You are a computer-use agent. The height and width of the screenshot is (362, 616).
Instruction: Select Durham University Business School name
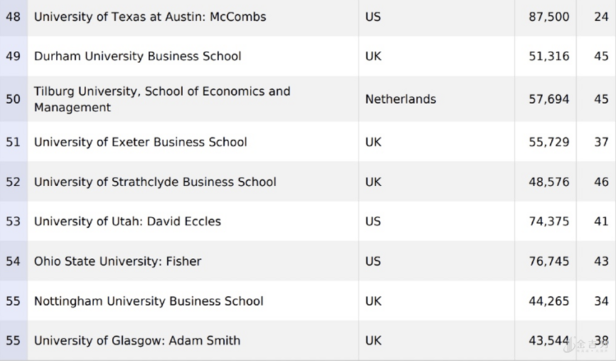[x=138, y=56]
